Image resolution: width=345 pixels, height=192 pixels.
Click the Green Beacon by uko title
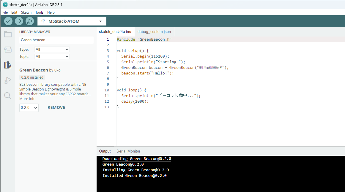[40, 70]
